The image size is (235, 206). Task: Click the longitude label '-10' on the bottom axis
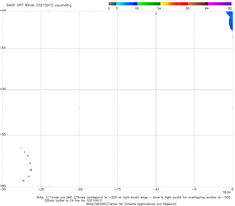tap(156, 189)
